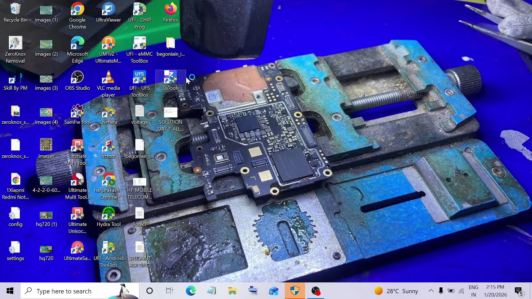532x299 pixels.
Task: Launch UMTv2 - UltimateM... shortcut
Action: click(x=108, y=50)
